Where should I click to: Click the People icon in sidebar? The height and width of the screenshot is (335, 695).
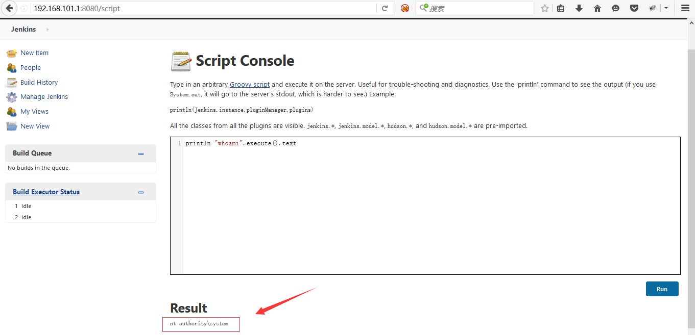[x=11, y=68]
